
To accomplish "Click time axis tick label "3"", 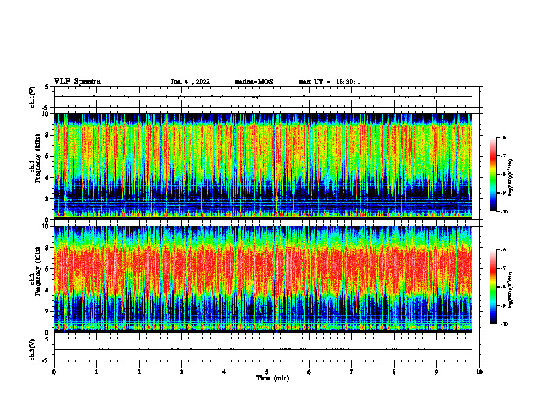I will (x=181, y=372).
